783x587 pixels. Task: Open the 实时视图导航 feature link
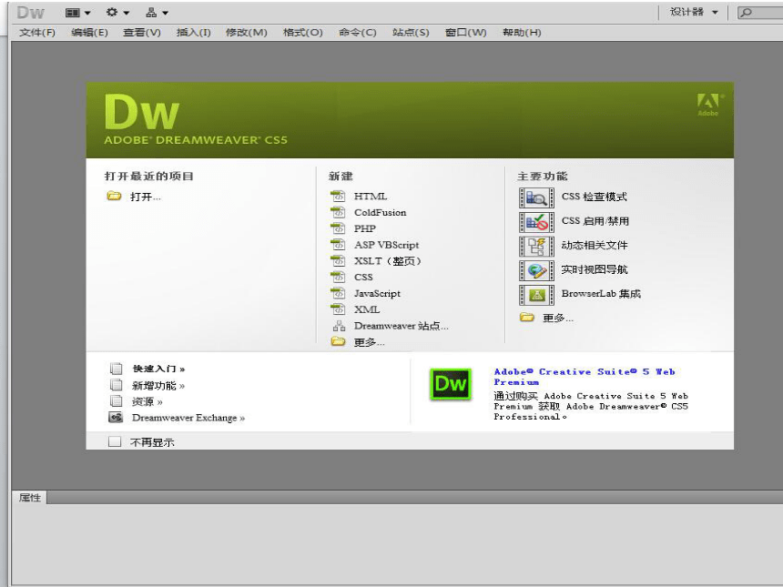point(595,269)
